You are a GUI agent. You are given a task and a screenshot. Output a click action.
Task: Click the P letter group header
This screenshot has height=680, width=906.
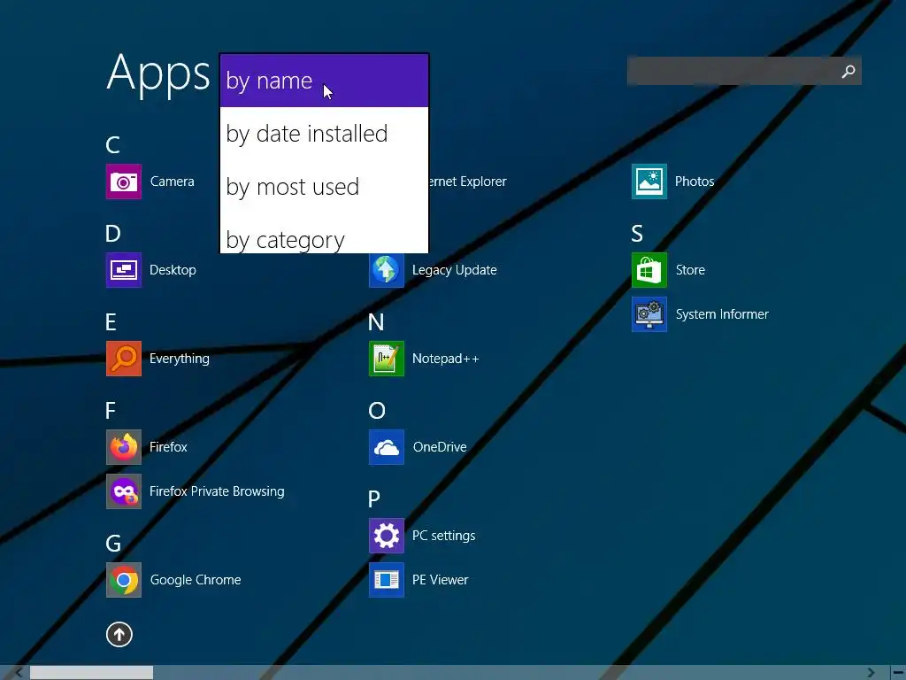(x=374, y=499)
